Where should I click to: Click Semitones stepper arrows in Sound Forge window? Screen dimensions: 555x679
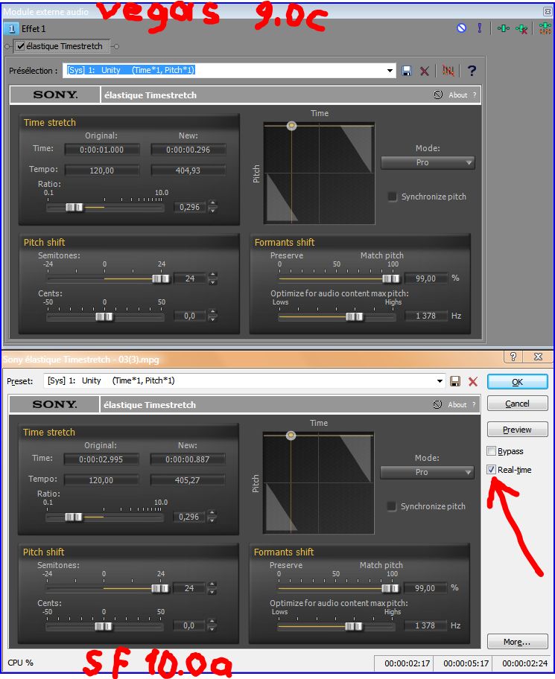tap(212, 588)
